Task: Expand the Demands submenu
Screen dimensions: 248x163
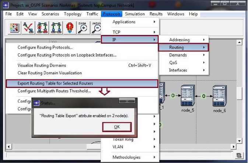Action: 184,55
